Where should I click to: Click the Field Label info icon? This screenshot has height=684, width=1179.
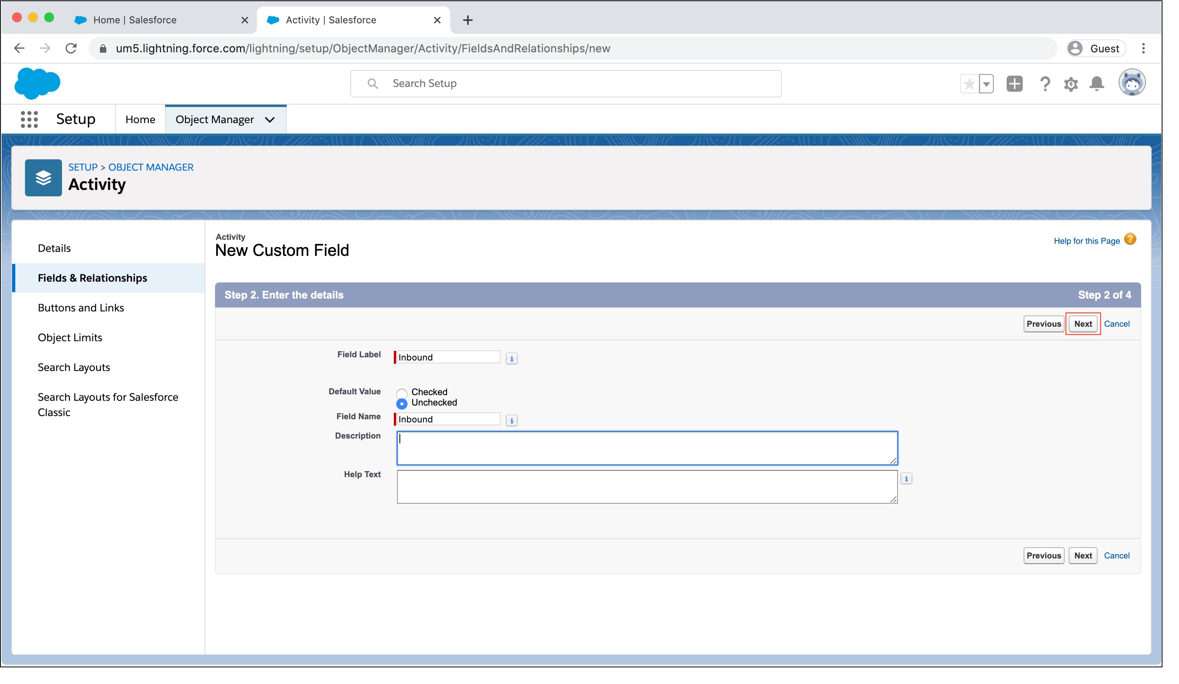[x=512, y=358]
